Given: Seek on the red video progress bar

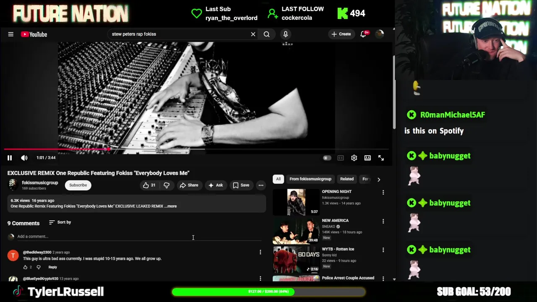Looking at the screenshot, I should coord(196,149).
